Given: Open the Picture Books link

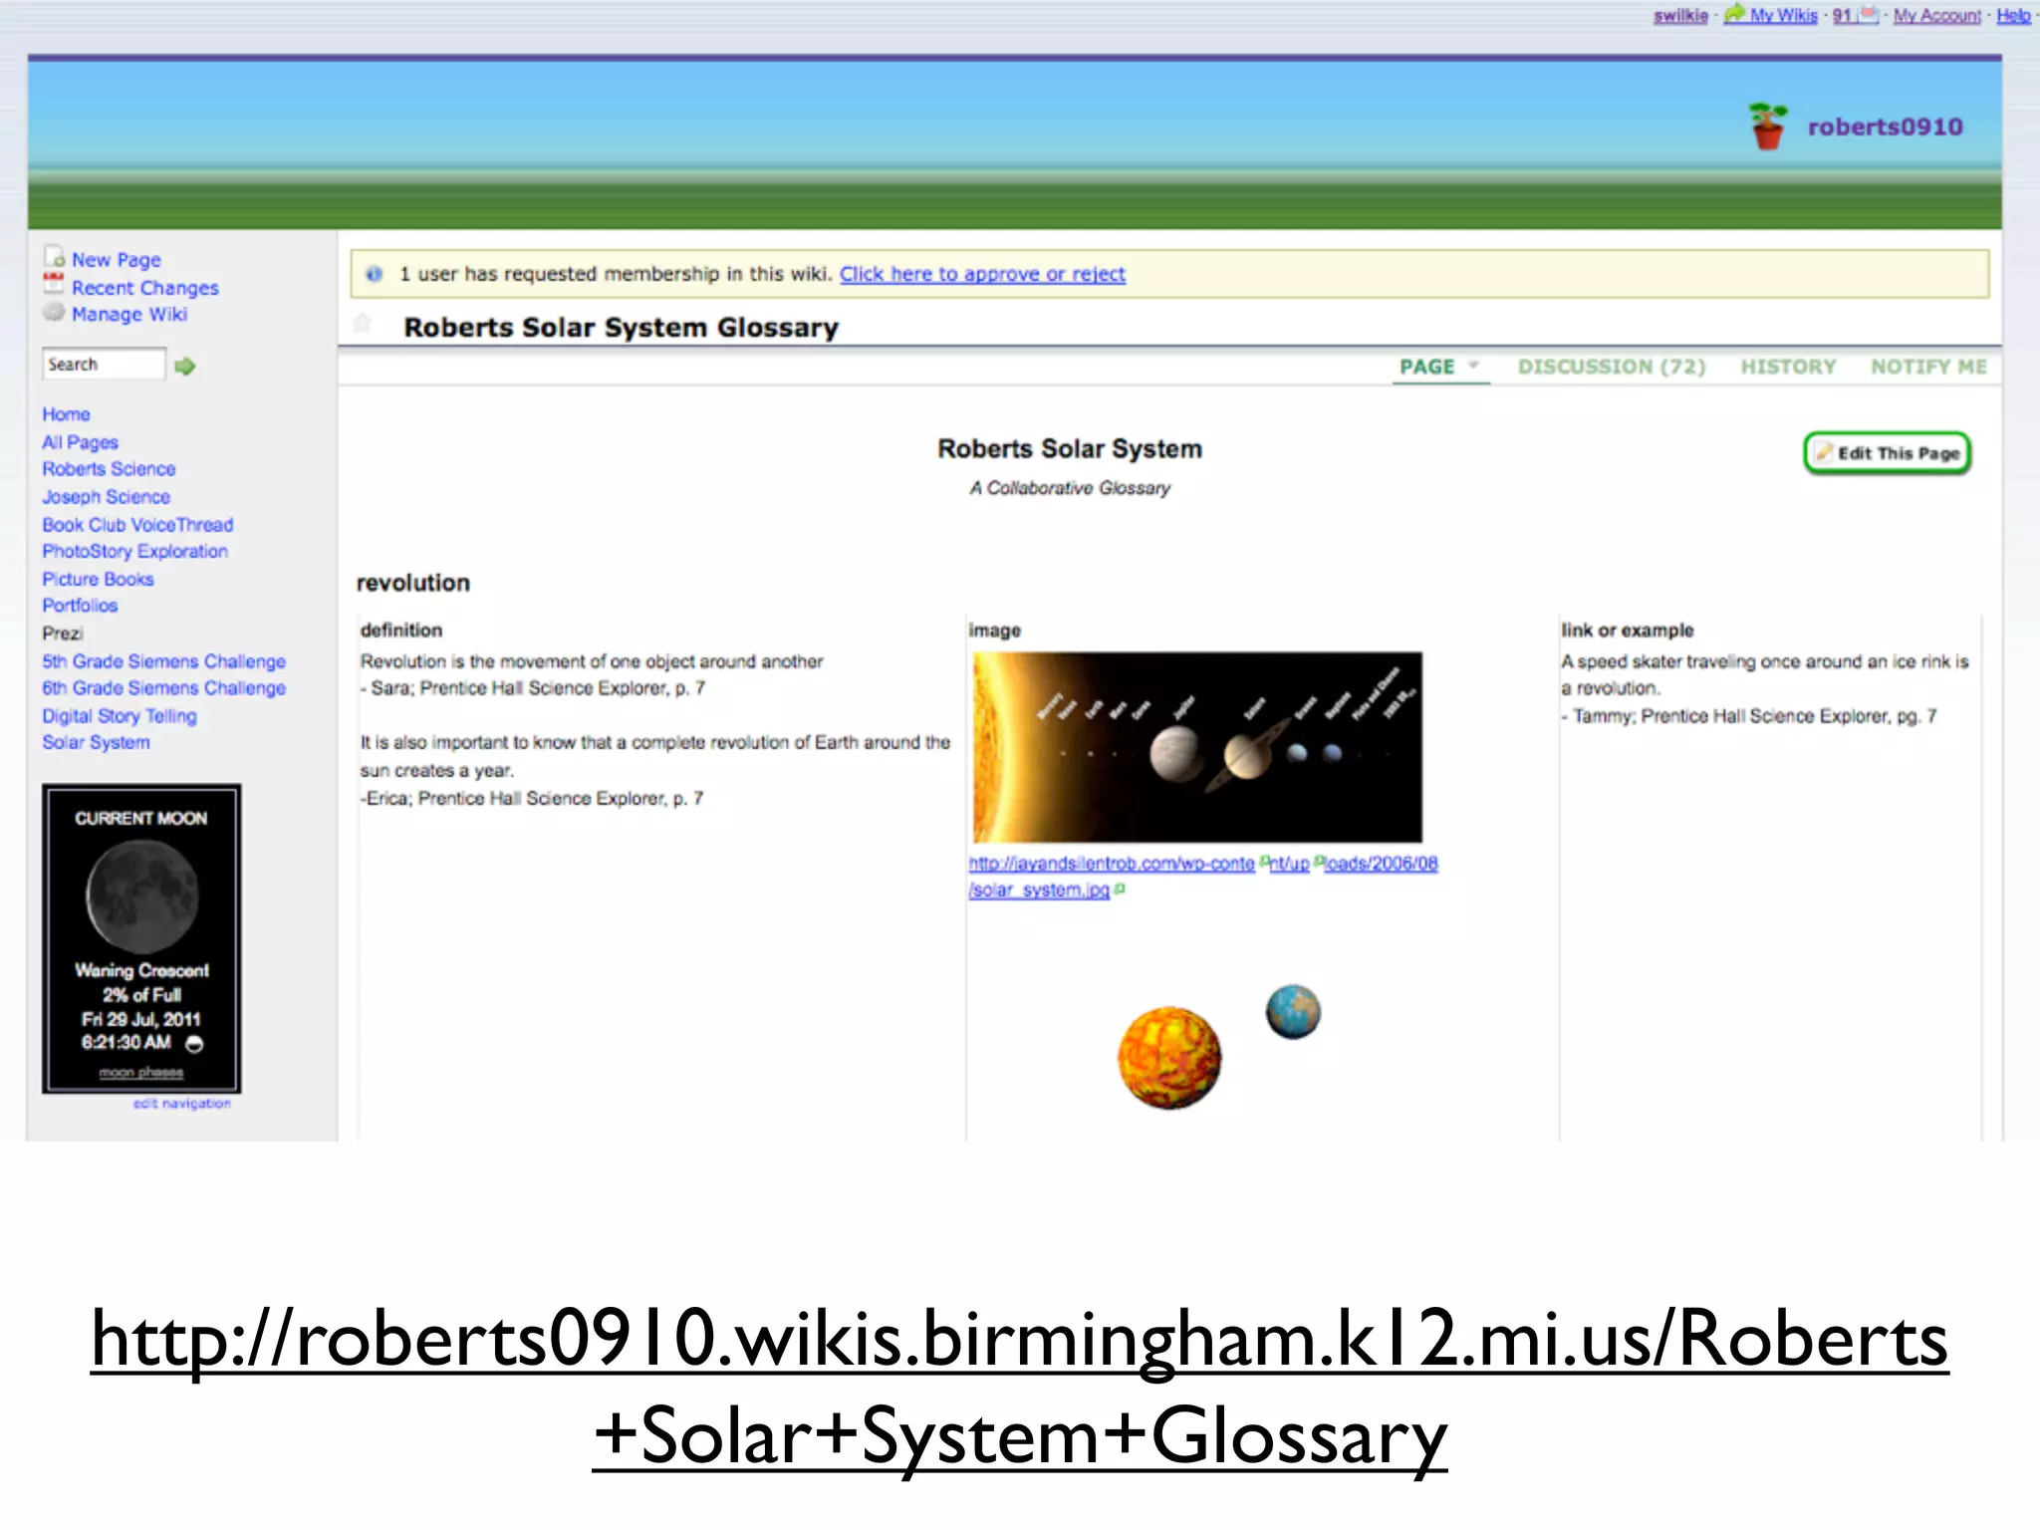Looking at the screenshot, I should (98, 579).
